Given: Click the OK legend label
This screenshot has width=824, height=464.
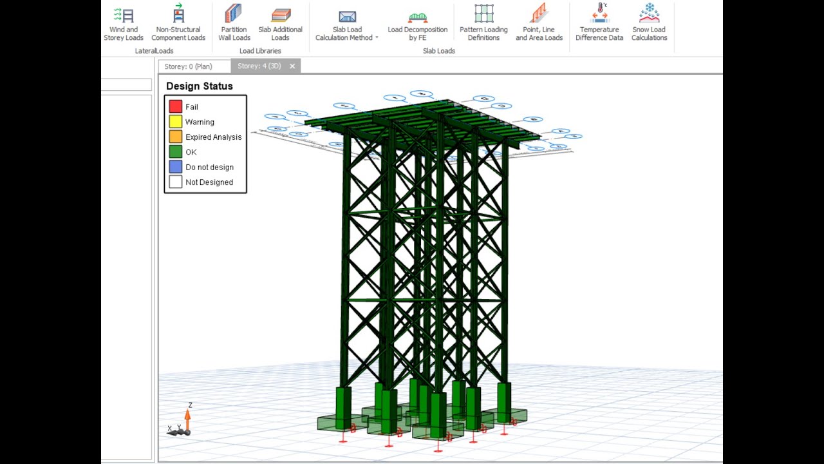Looking at the screenshot, I should [x=191, y=152].
